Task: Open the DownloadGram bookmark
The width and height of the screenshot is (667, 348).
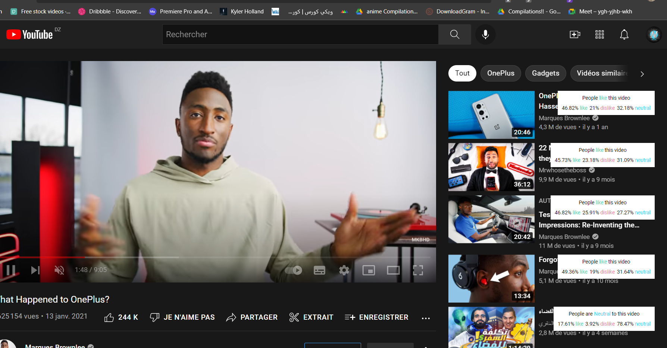Action: pos(458,12)
